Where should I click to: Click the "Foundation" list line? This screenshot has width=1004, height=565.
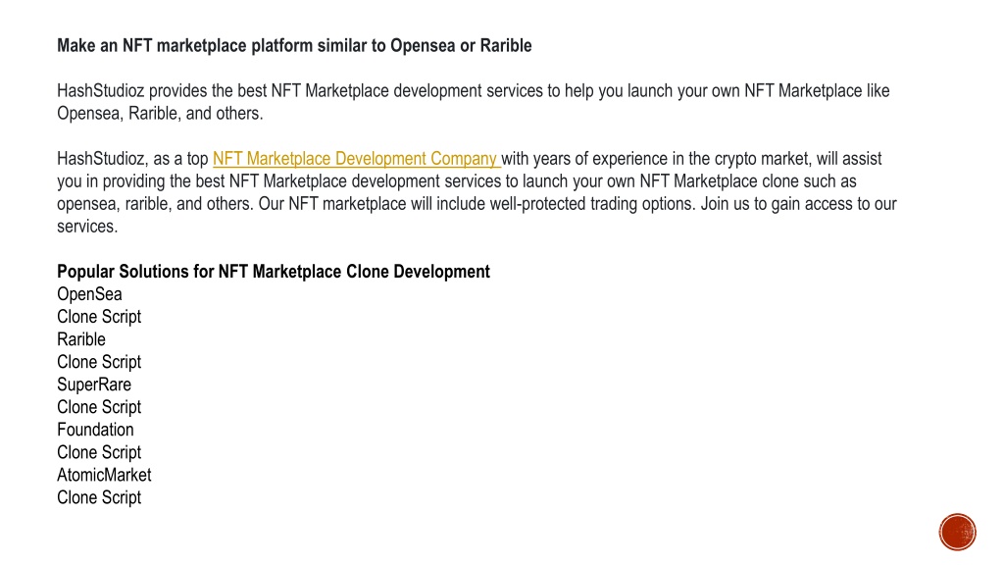pos(95,430)
